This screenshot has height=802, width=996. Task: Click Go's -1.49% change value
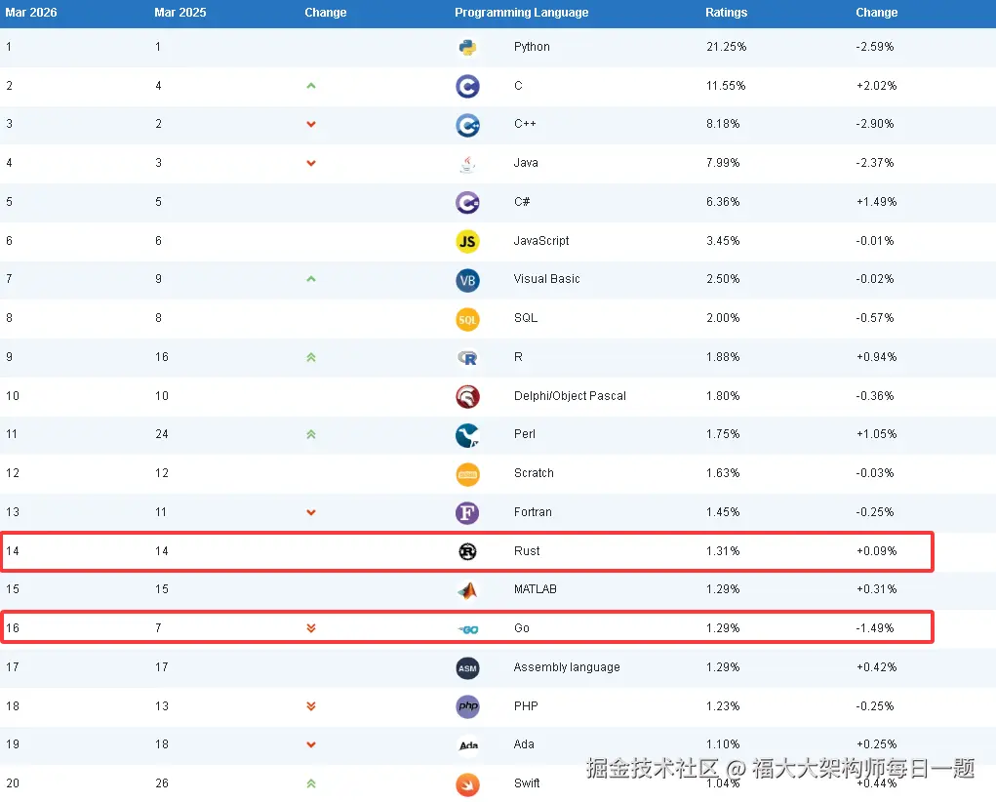point(875,628)
